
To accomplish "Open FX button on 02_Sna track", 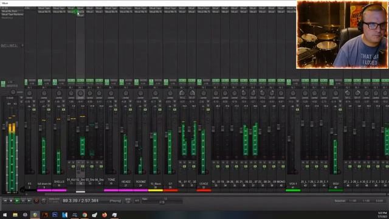I will pyautogui.click(x=80, y=81).
